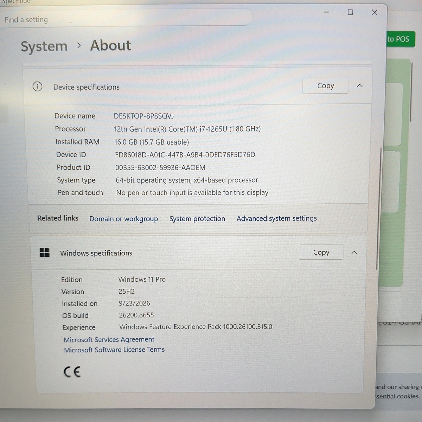This screenshot has height=422, width=422.
Task: Select the installed on date 9/23/2026
Action: point(134,303)
